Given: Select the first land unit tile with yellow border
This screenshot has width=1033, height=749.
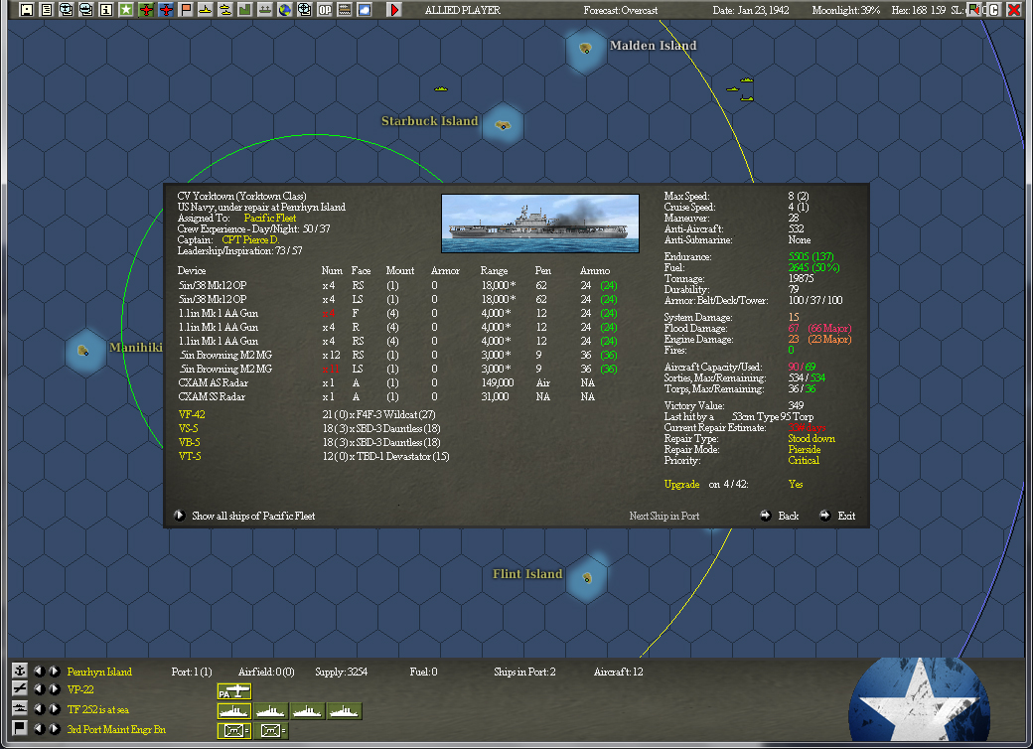Looking at the screenshot, I should point(234,730).
